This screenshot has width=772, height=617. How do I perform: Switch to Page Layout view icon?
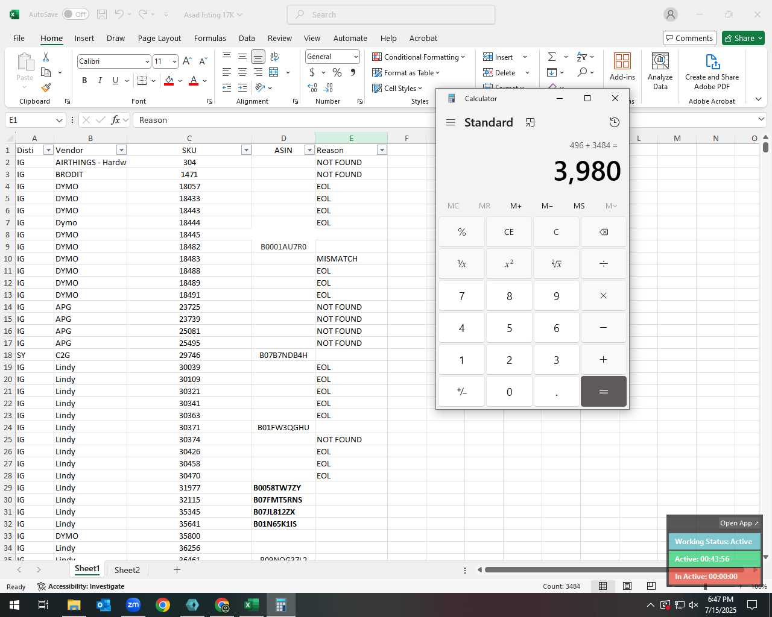[627, 586]
